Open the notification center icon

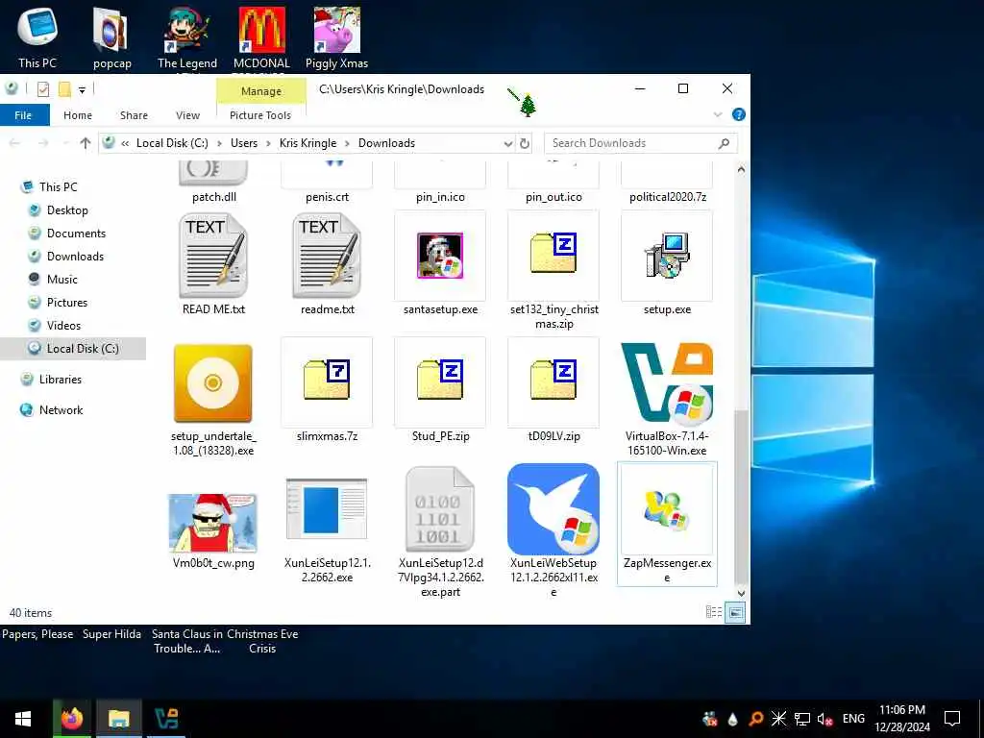(x=952, y=719)
